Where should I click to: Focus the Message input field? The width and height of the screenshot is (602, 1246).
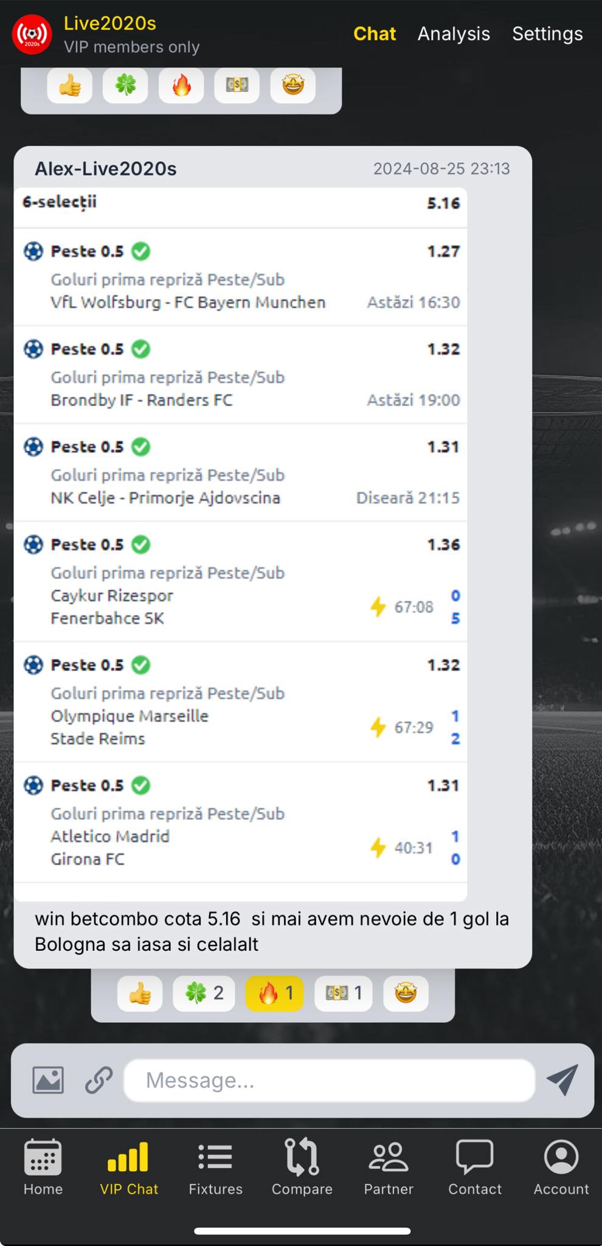(x=330, y=1080)
